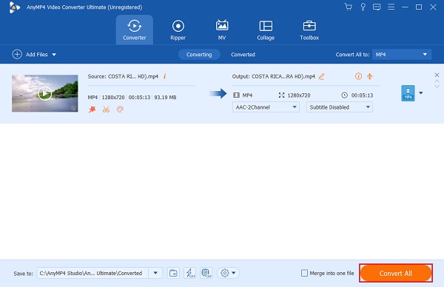This screenshot has width=444, height=287.
Task: Open the AAC-2Channel audio dropdown
Action: click(266, 107)
